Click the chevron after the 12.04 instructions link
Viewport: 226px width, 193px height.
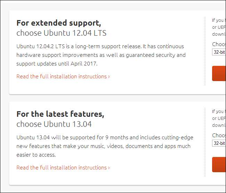109,77
